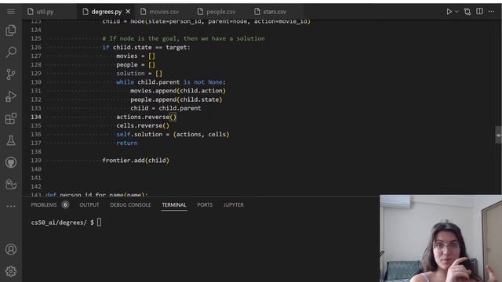Viewport: 502px width, 282px height.
Task: Open the Source Control view
Action: click(11, 74)
